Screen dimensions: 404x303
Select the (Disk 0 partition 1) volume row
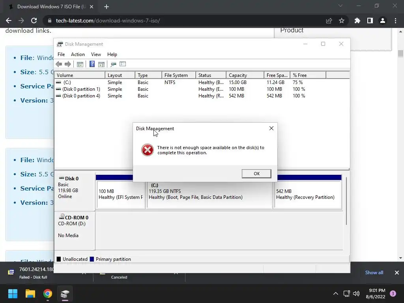202,89
